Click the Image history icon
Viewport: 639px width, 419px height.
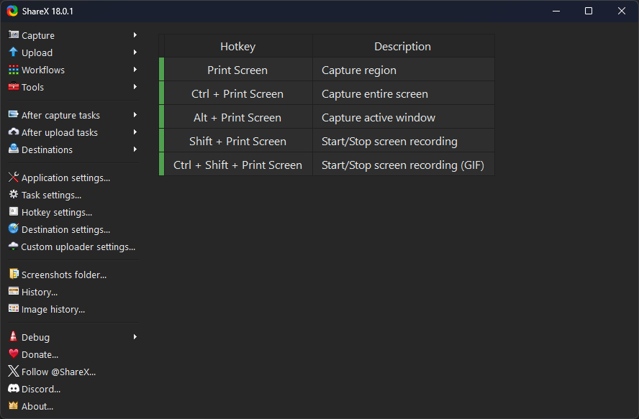point(12,309)
